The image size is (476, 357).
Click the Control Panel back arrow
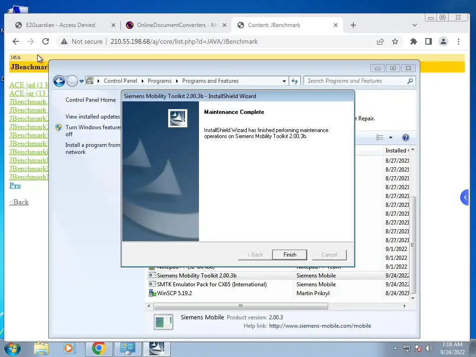(59, 81)
